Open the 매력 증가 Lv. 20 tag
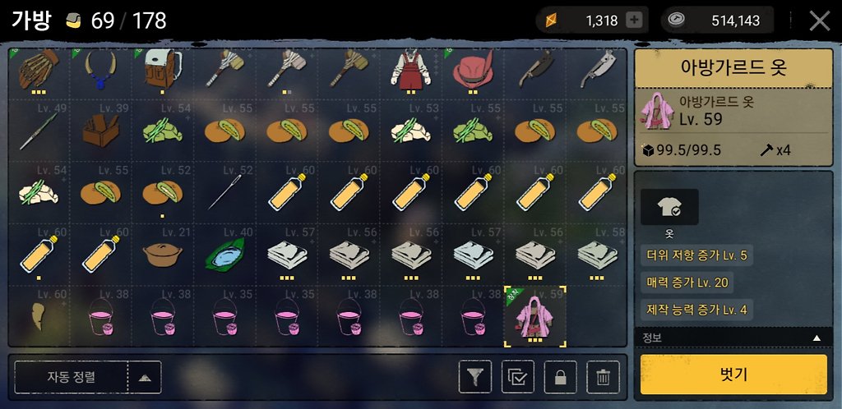This screenshot has height=409, width=842. point(687,283)
